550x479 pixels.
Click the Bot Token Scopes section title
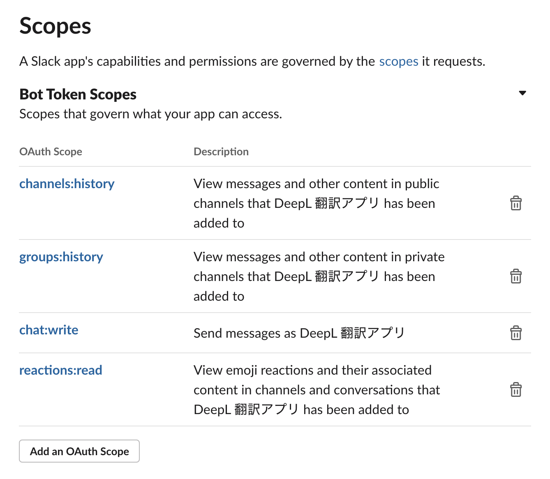[78, 94]
